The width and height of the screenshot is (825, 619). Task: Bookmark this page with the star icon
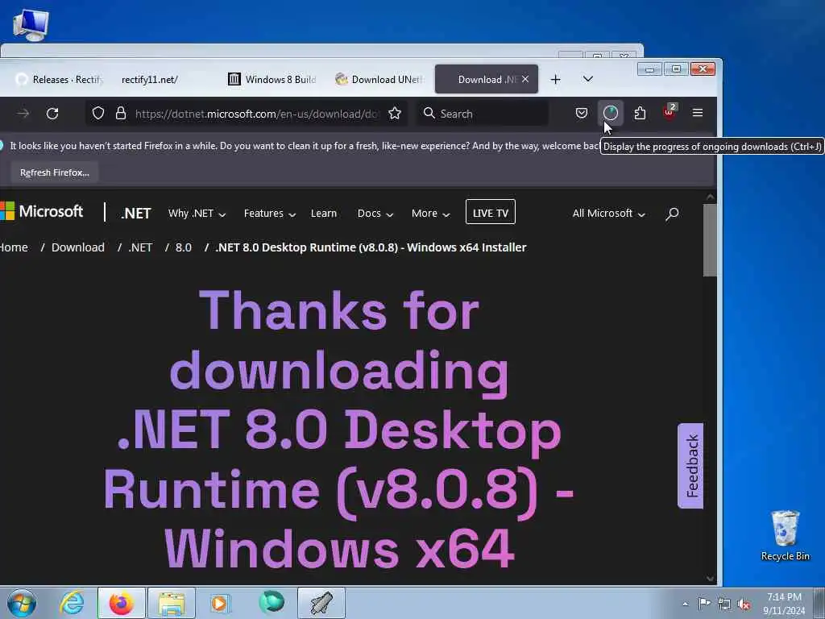tap(395, 113)
